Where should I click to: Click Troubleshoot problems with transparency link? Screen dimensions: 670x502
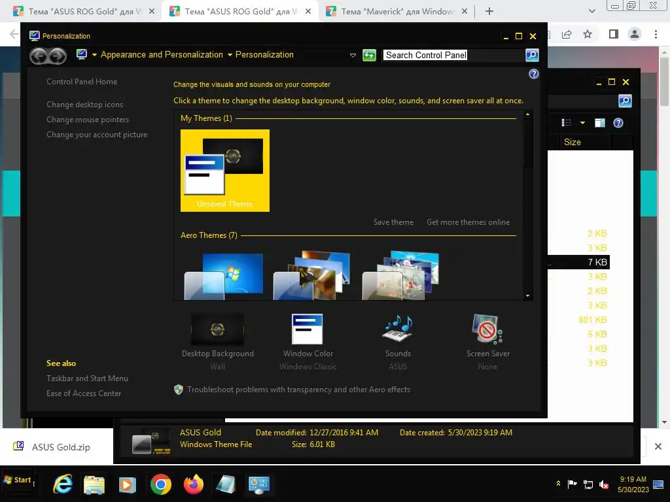point(298,390)
